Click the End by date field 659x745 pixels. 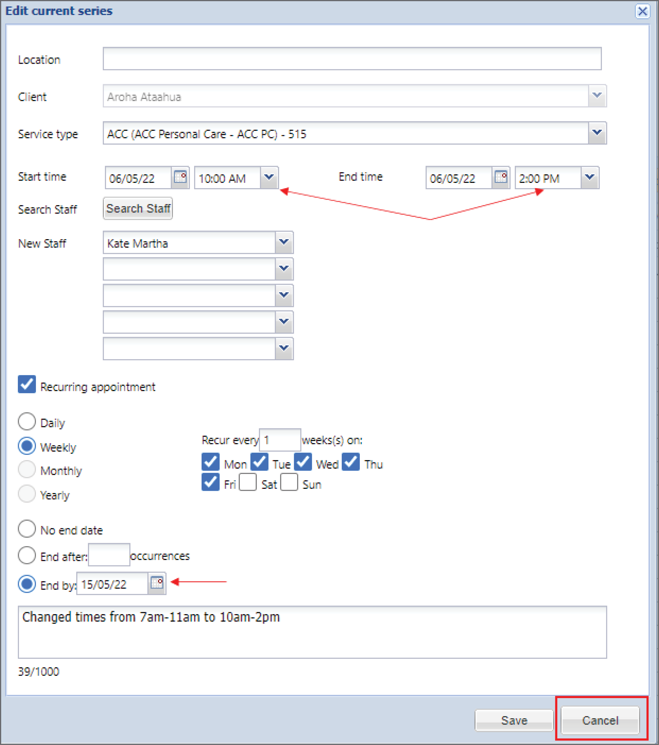point(112,584)
